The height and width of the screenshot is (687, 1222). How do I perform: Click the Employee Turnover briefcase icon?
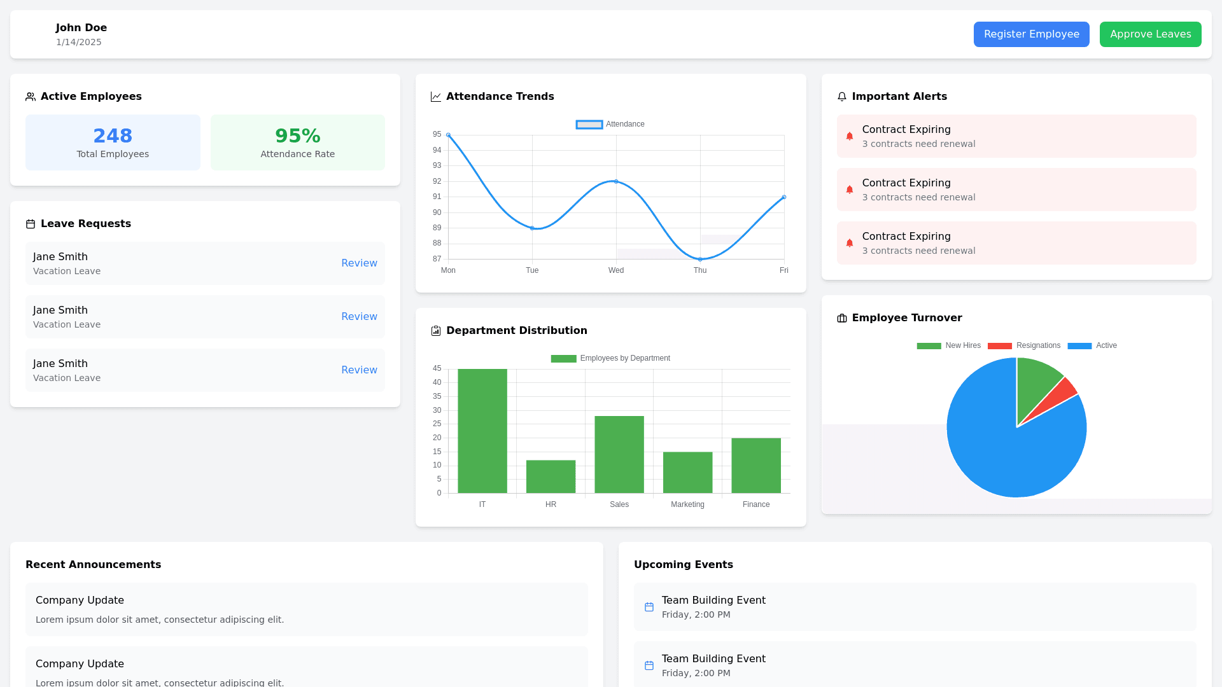(842, 318)
